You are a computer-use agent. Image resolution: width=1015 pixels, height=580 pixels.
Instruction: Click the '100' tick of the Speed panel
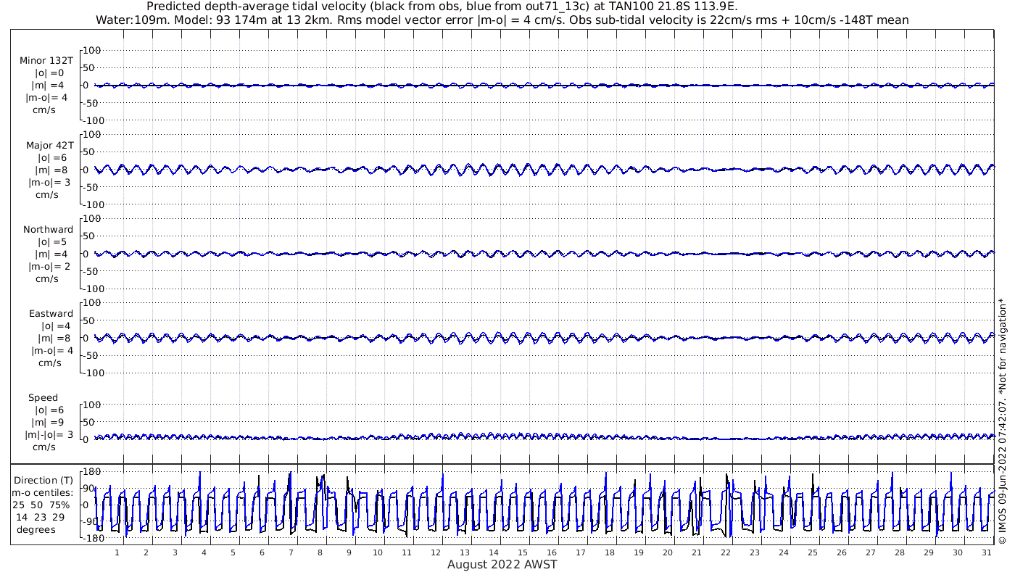pyautogui.click(x=91, y=405)
